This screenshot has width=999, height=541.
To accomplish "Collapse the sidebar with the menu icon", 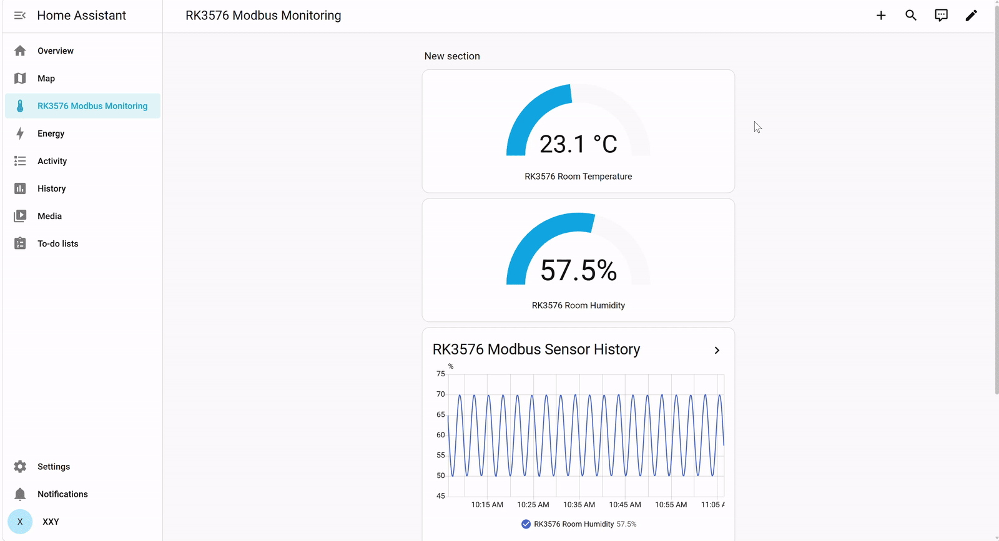I will (x=20, y=16).
